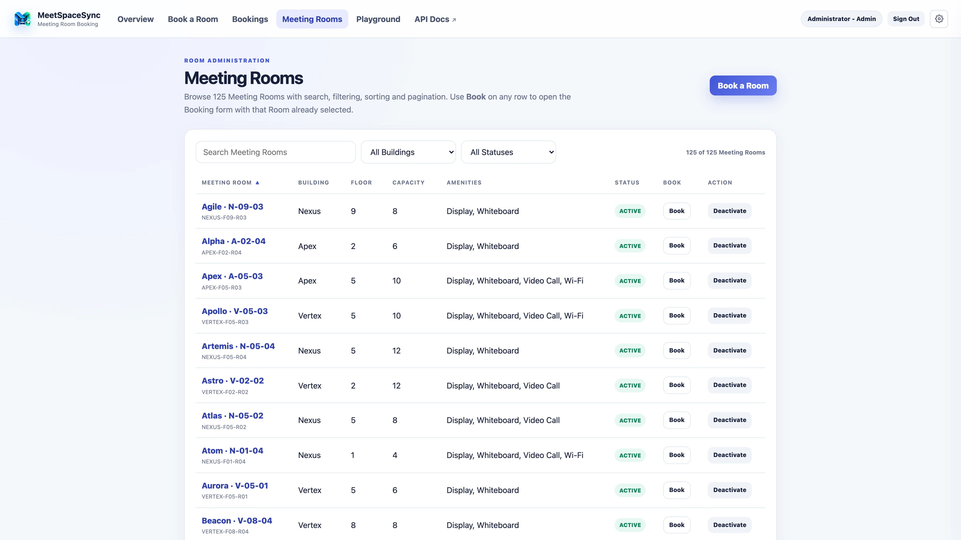
Task: Open the Aurora · V-05-01 room link
Action: coord(235,485)
